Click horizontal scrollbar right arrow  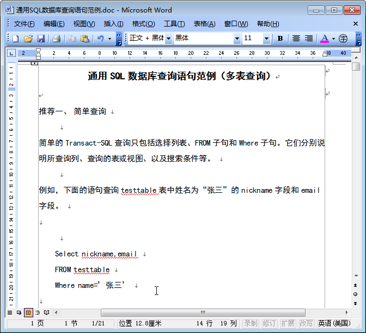[346, 312]
